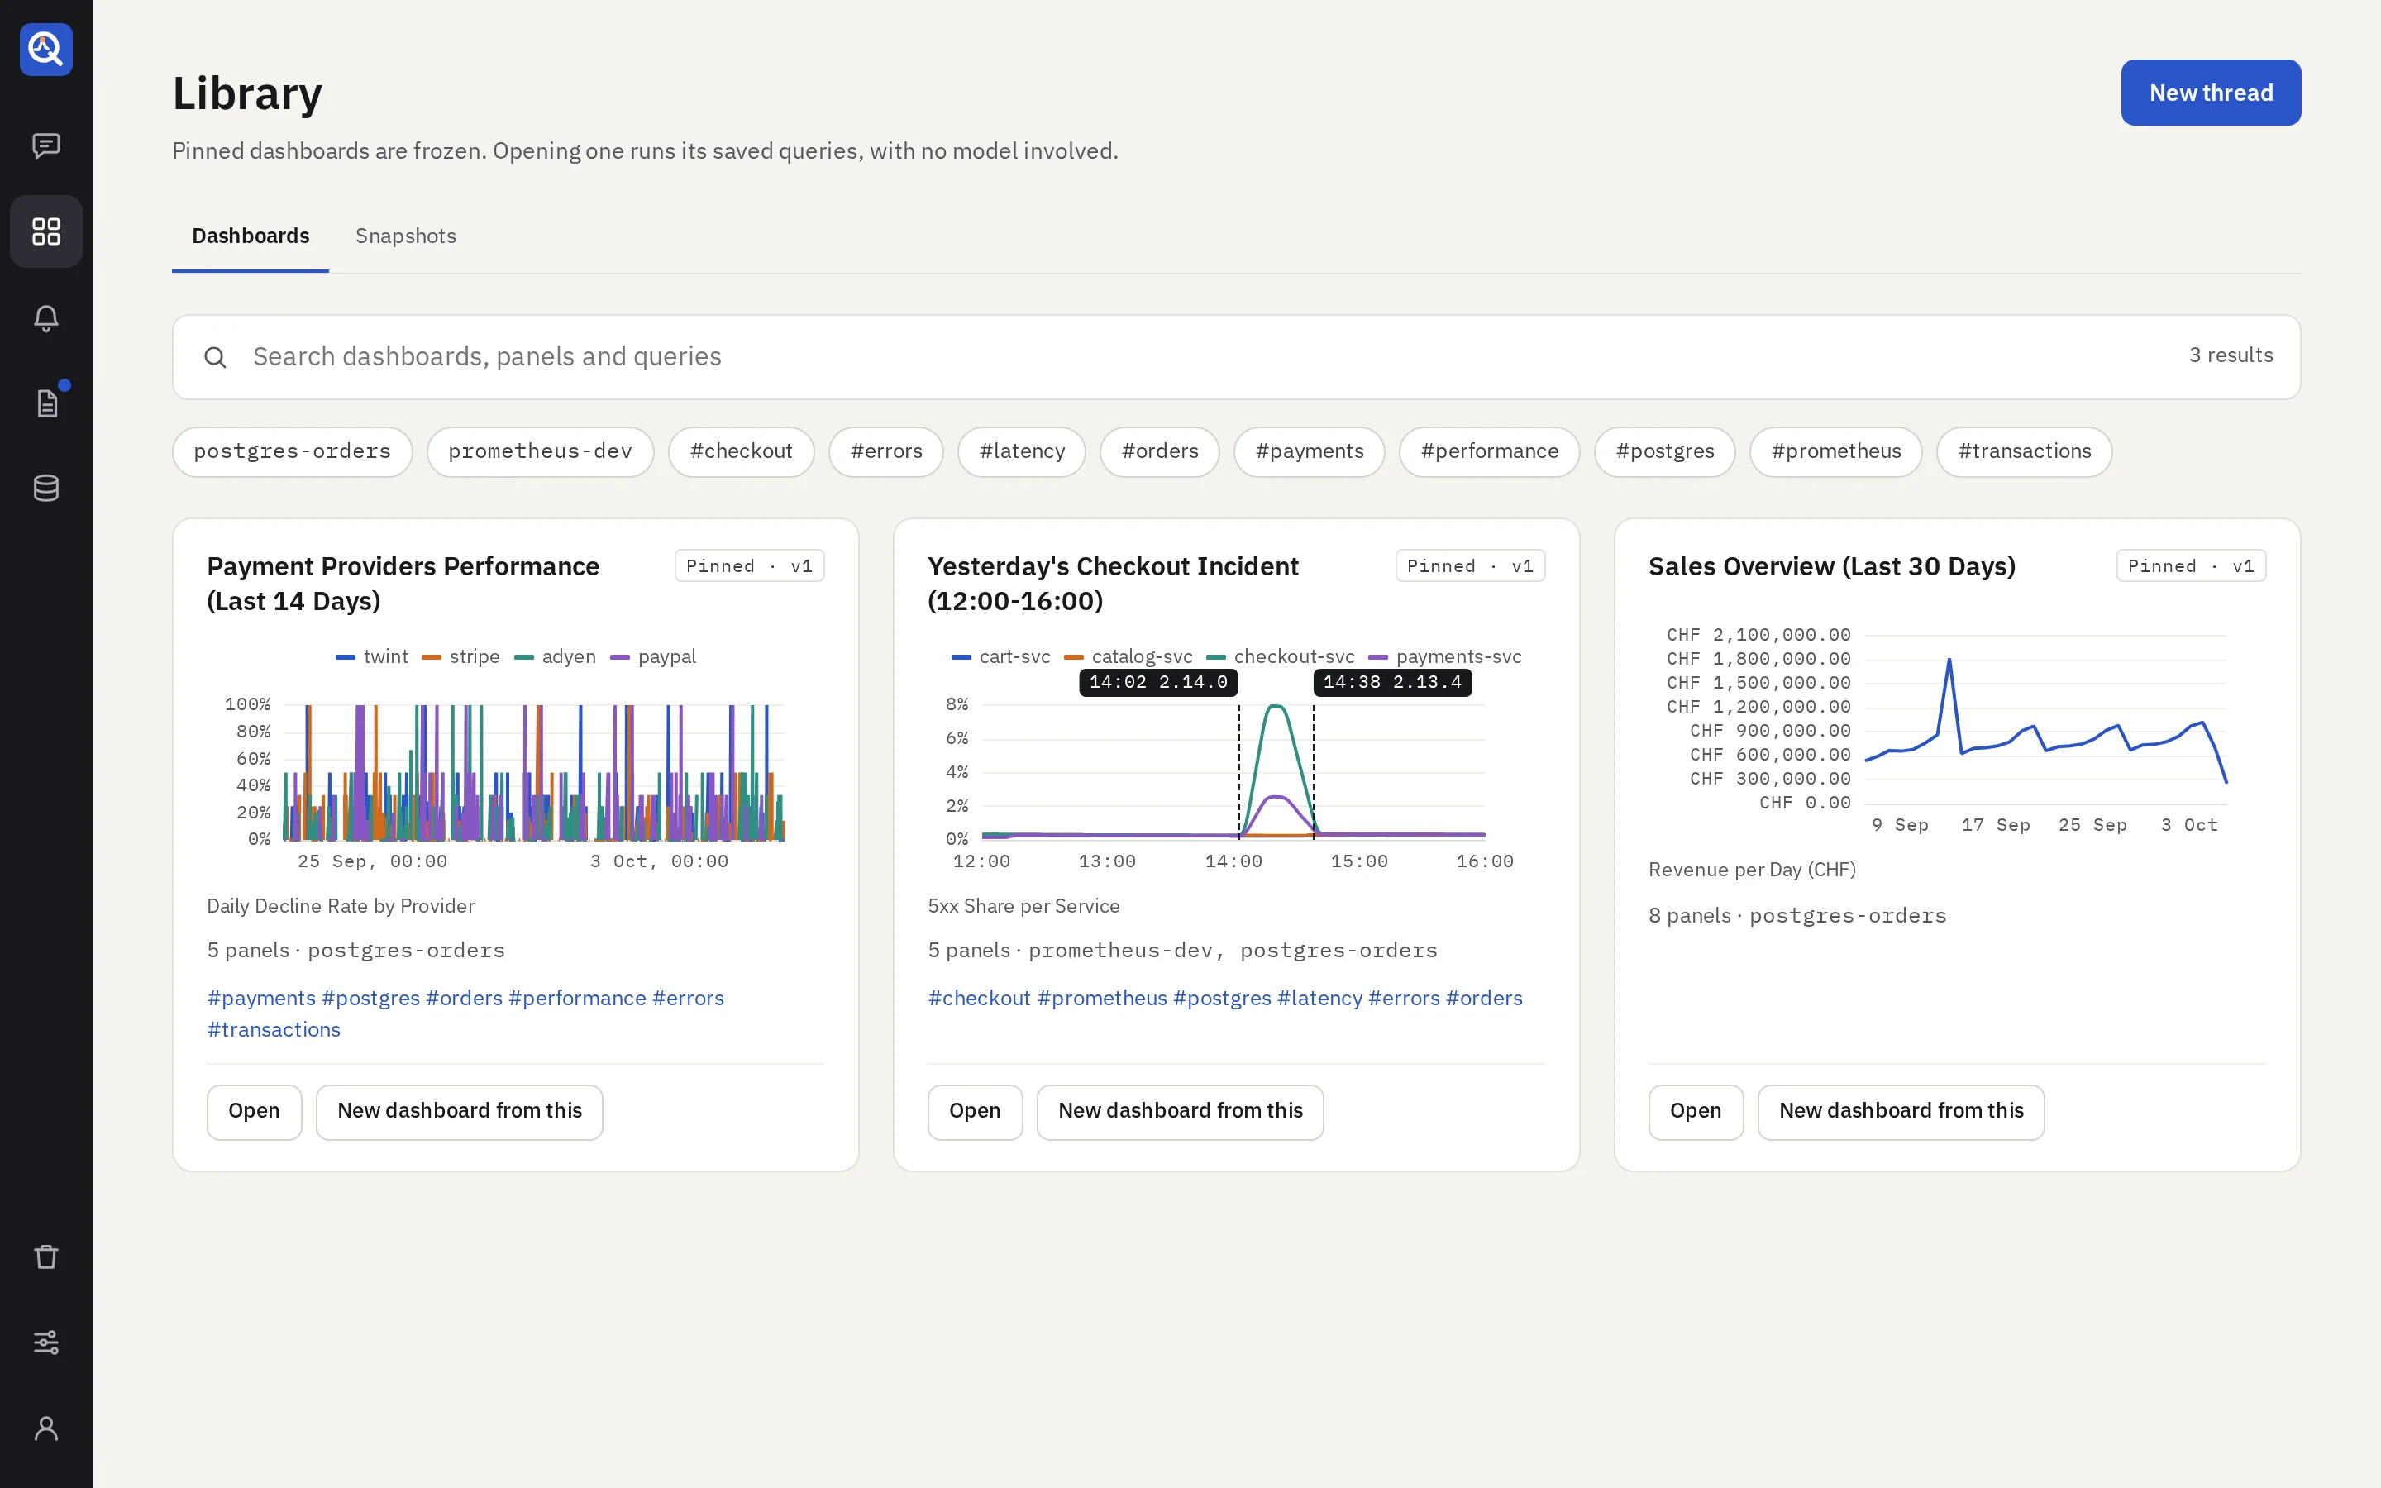
Task: Click the #transactions link on Payment Providers card
Action: click(x=274, y=1029)
